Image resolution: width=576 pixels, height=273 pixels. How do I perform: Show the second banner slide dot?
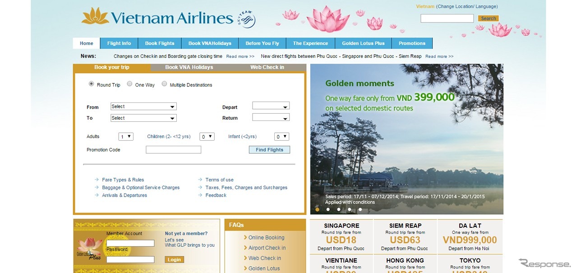tap(328, 209)
